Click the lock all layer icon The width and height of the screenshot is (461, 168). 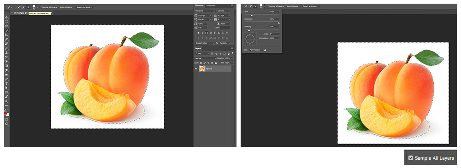216,63
